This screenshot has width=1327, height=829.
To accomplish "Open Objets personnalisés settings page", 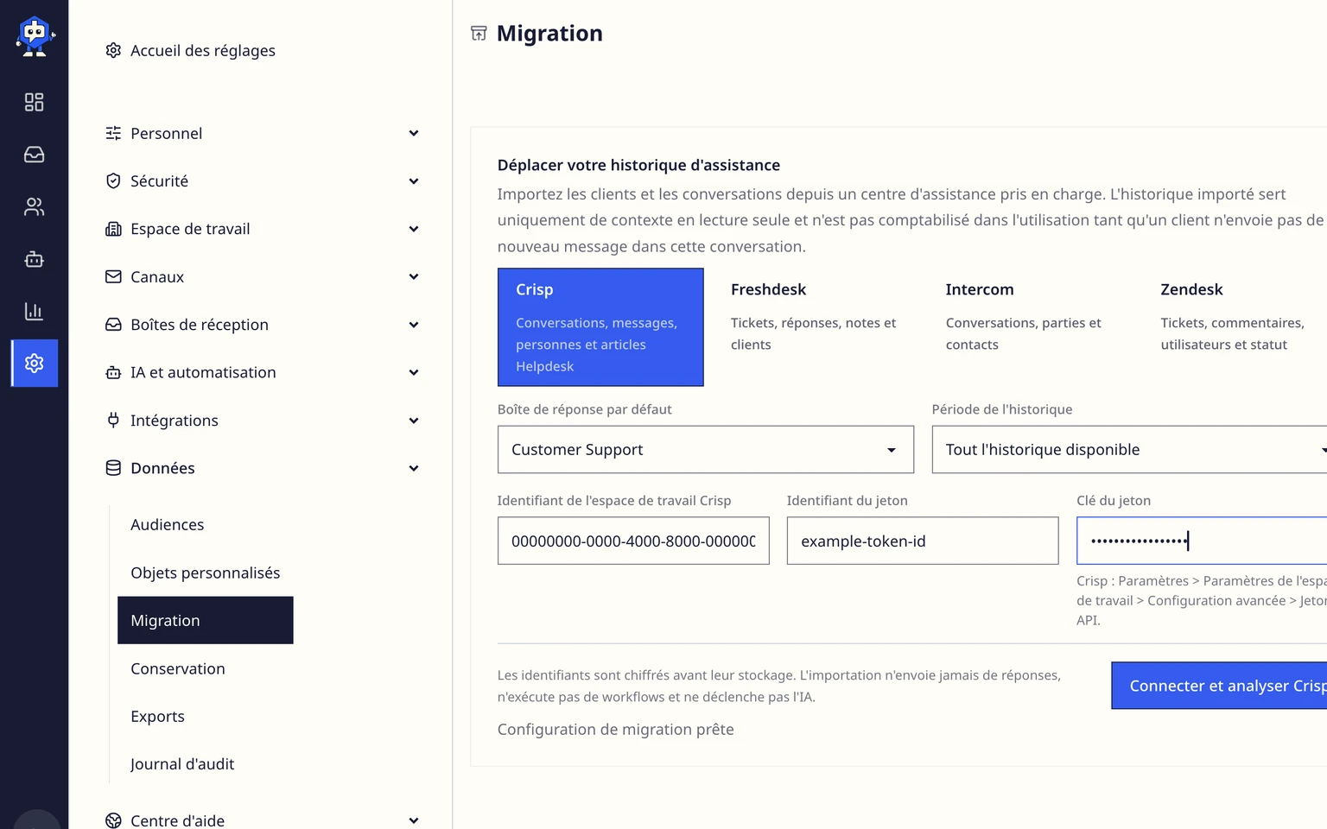I will click(x=206, y=573).
